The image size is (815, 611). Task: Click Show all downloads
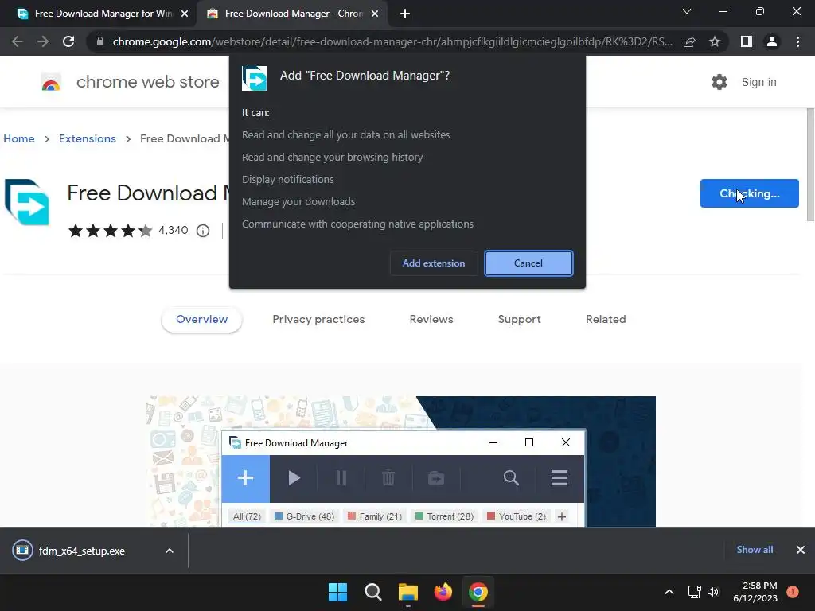(x=755, y=550)
